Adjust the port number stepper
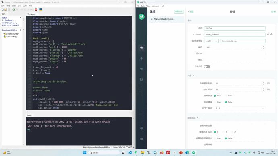 point(263,47)
